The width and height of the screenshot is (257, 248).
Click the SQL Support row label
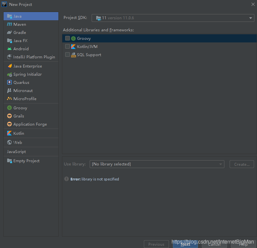(x=89, y=55)
